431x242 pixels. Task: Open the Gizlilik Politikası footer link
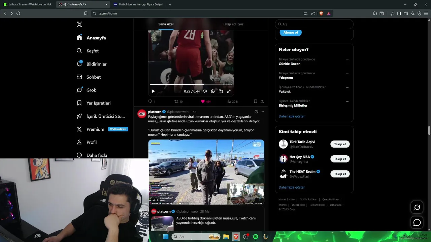pos(308,200)
